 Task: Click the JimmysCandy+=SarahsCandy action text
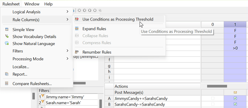point(141,99)
